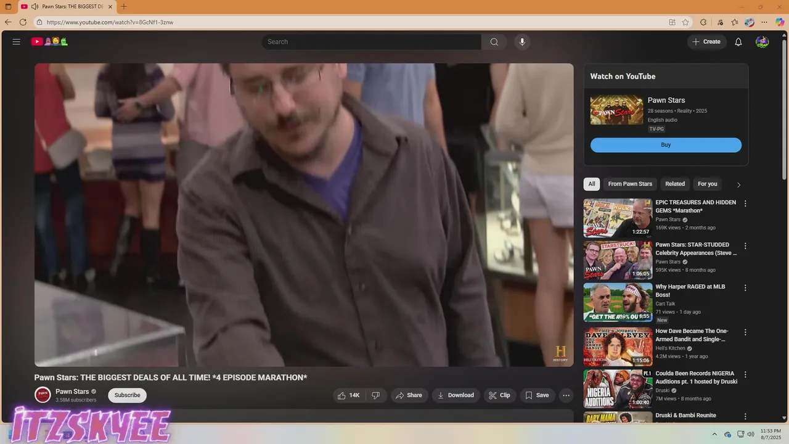The height and width of the screenshot is (444, 789).
Task: Open How Dave Became One-Armed Bandit thumbnail
Action: [618, 347]
